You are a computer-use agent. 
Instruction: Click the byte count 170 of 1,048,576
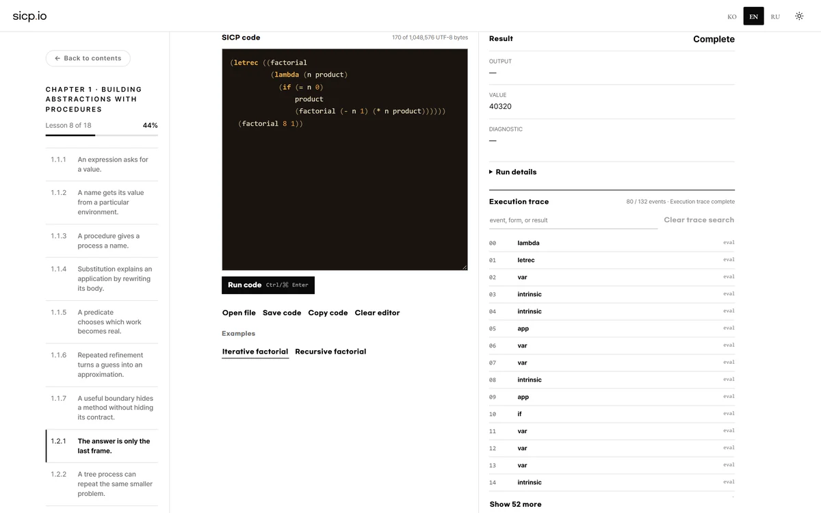(430, 38)
